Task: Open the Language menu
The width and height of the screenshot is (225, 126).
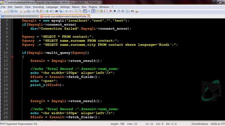Action: (x=52, y=7)
